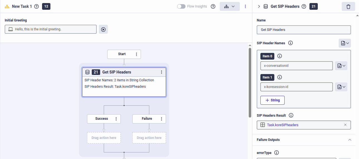Open the flow layout view dropdown

229,6
